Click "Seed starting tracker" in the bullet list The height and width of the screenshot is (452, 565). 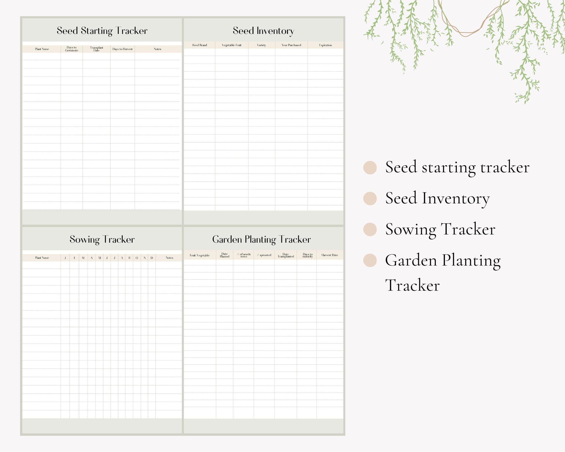(457, 168)
